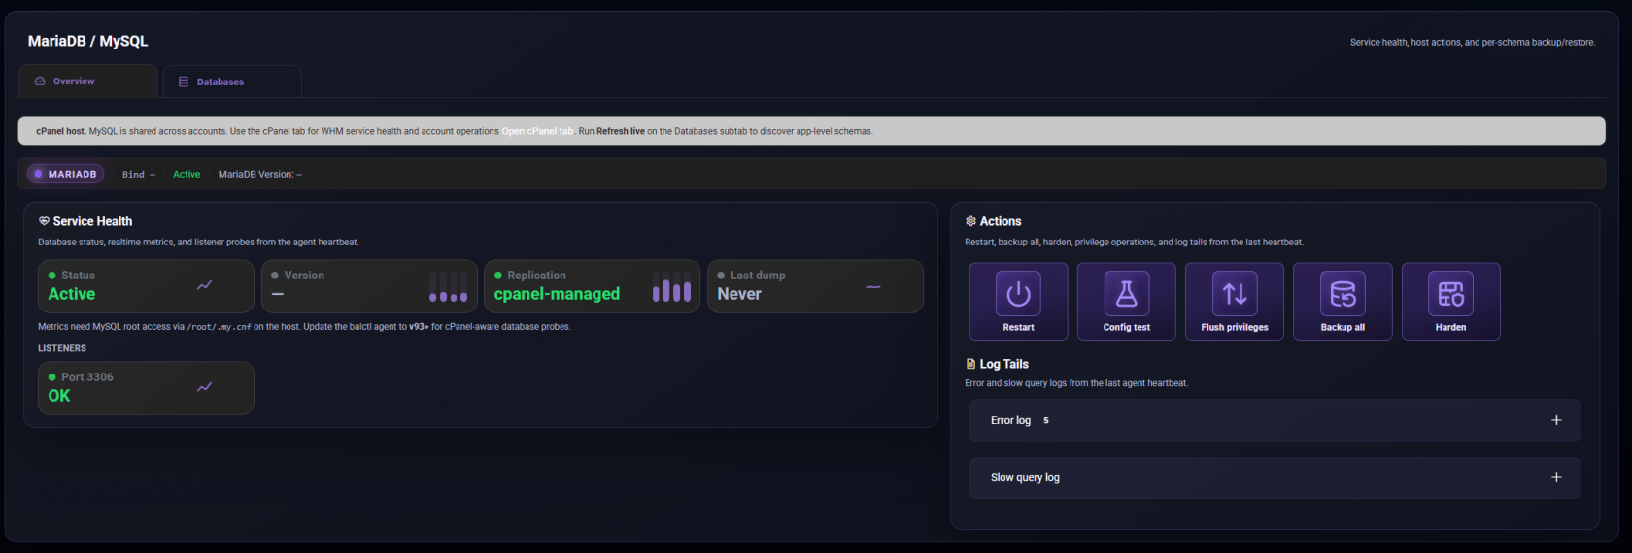Click the Actions gear icon
Image resolution: width=1632 pixels, height=553 pixels.
[970, 221]
